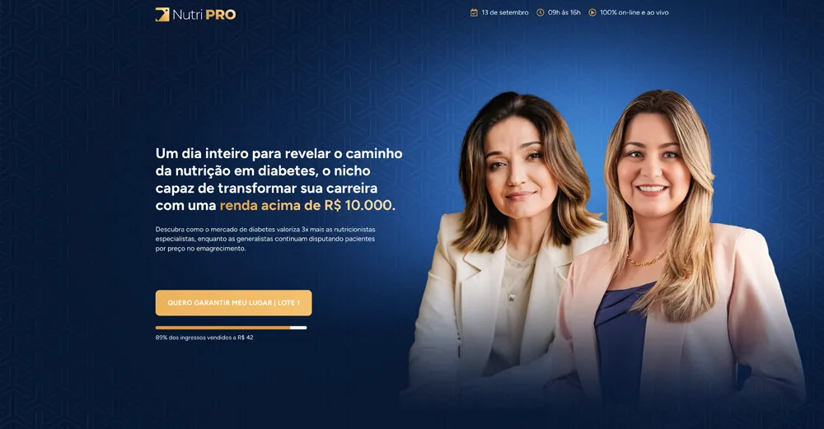Click the 'capaz de transformar sua carreira' line

tap(266, 188)
